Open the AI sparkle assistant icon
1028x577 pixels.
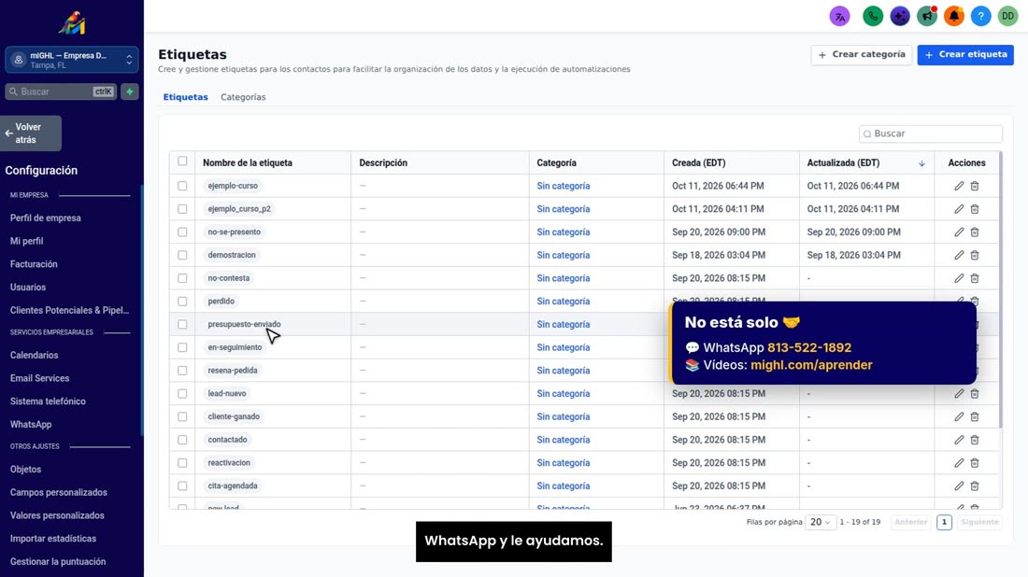click(x=899, y=17)
